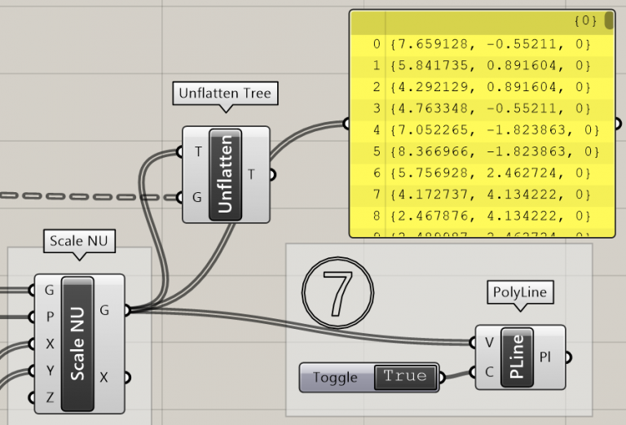Image resolution: width=626 pixels, height=425 pixels.
Task: Click the panel scrollbar thumb
Action: click(x=609, y=20)
